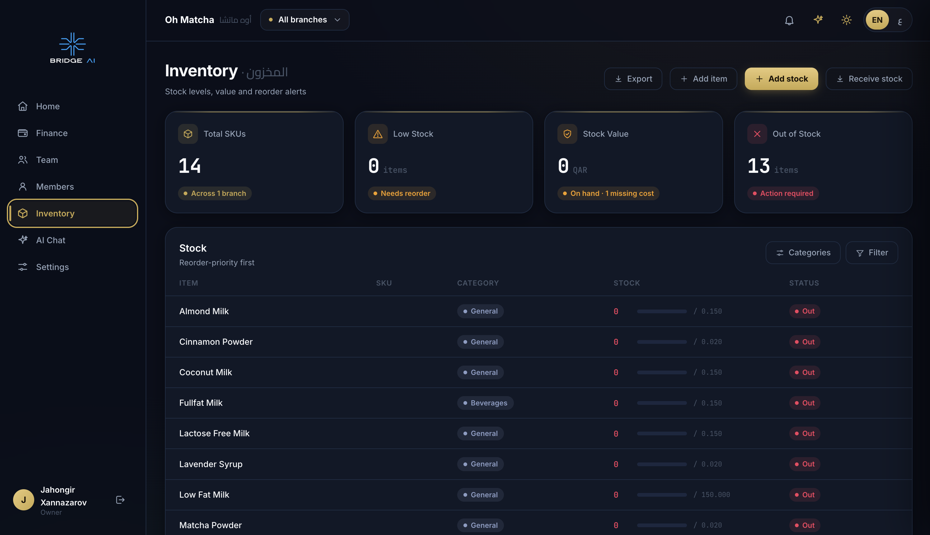Click the Out status on Coconut Milk row
Screen dimensions: 930x535
tap(805, 372)
